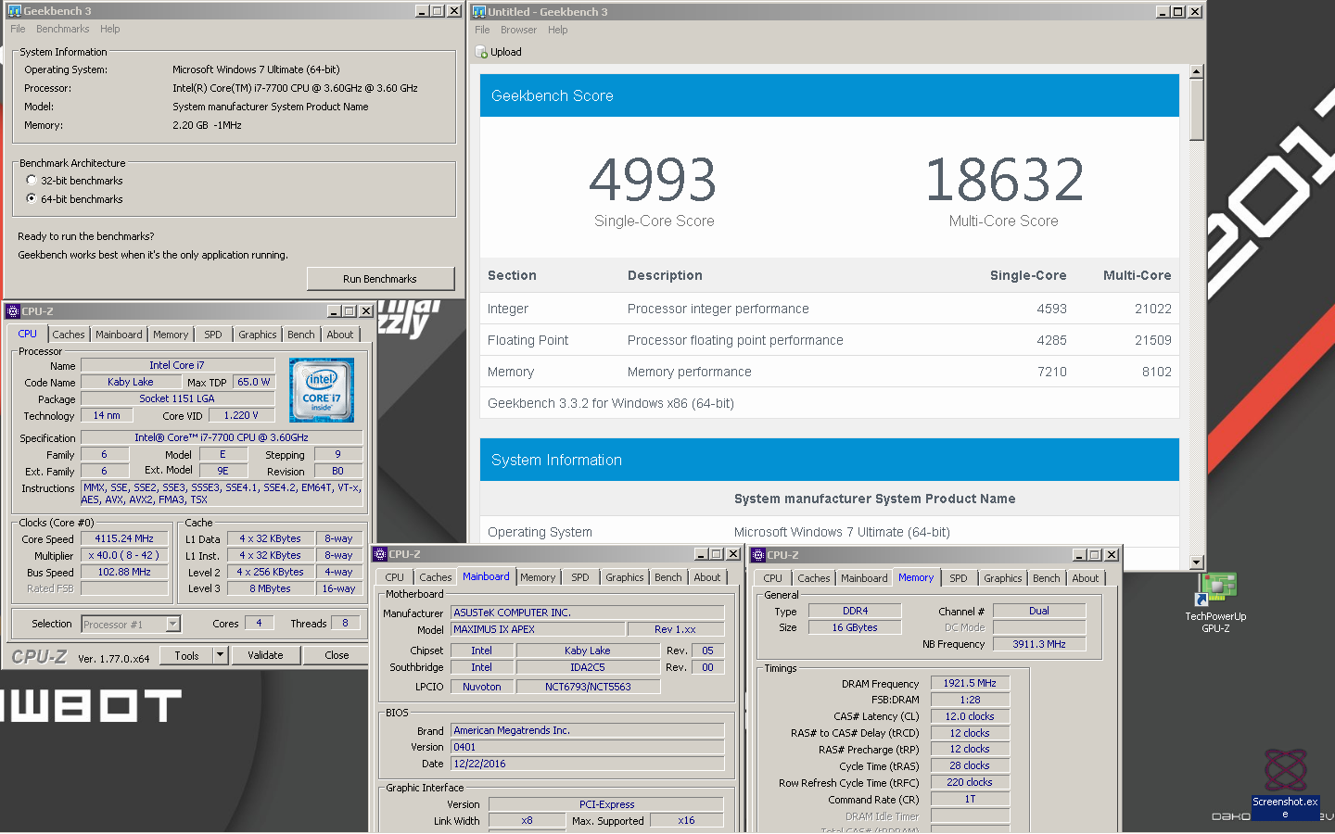The height and width of the screenshot is (834, 1335).
Task: Select 32-bit benchmarks radio button
Action: [32, 181]
